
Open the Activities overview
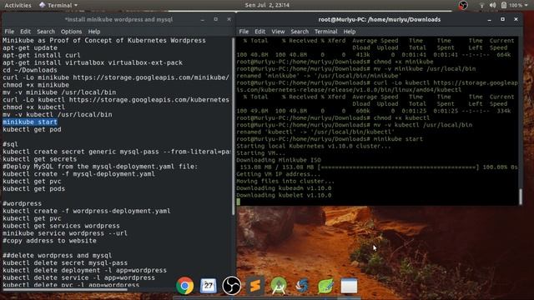tap(18, 5)
